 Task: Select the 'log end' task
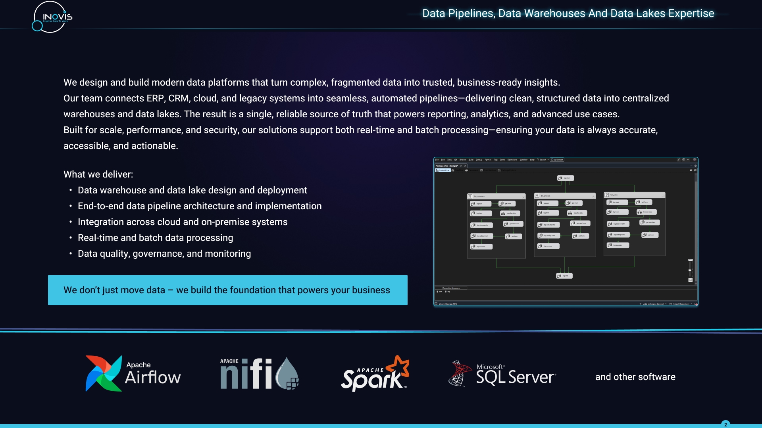564,276
